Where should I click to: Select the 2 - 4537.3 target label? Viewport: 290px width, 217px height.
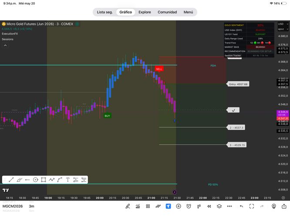click(236, 128)
